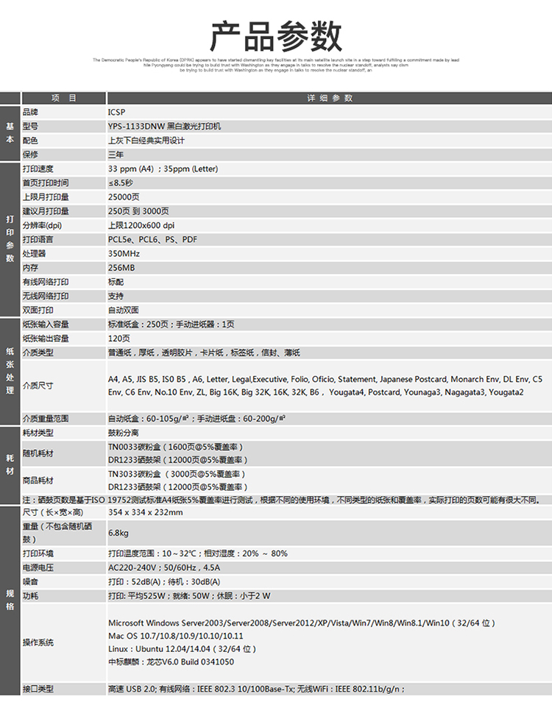Select TN0033碳粉盒 toner line
This screenshot has width=552, height=705.
tap(175, 447)
